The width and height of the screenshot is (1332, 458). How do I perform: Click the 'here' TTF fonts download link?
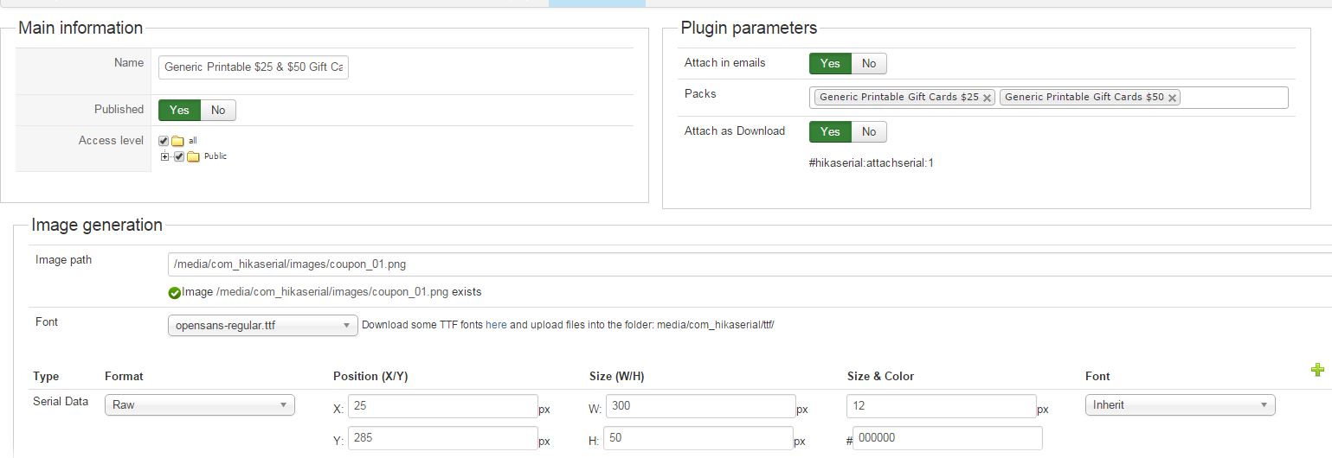496,326
